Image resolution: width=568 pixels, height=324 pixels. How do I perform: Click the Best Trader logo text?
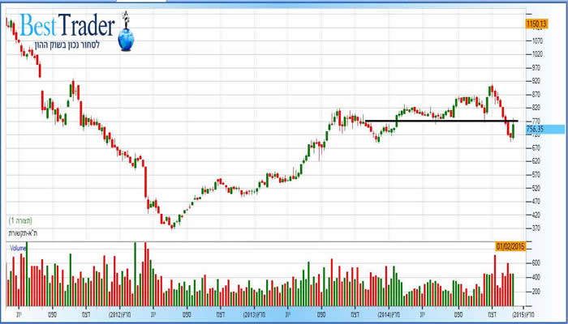point(73,27)
